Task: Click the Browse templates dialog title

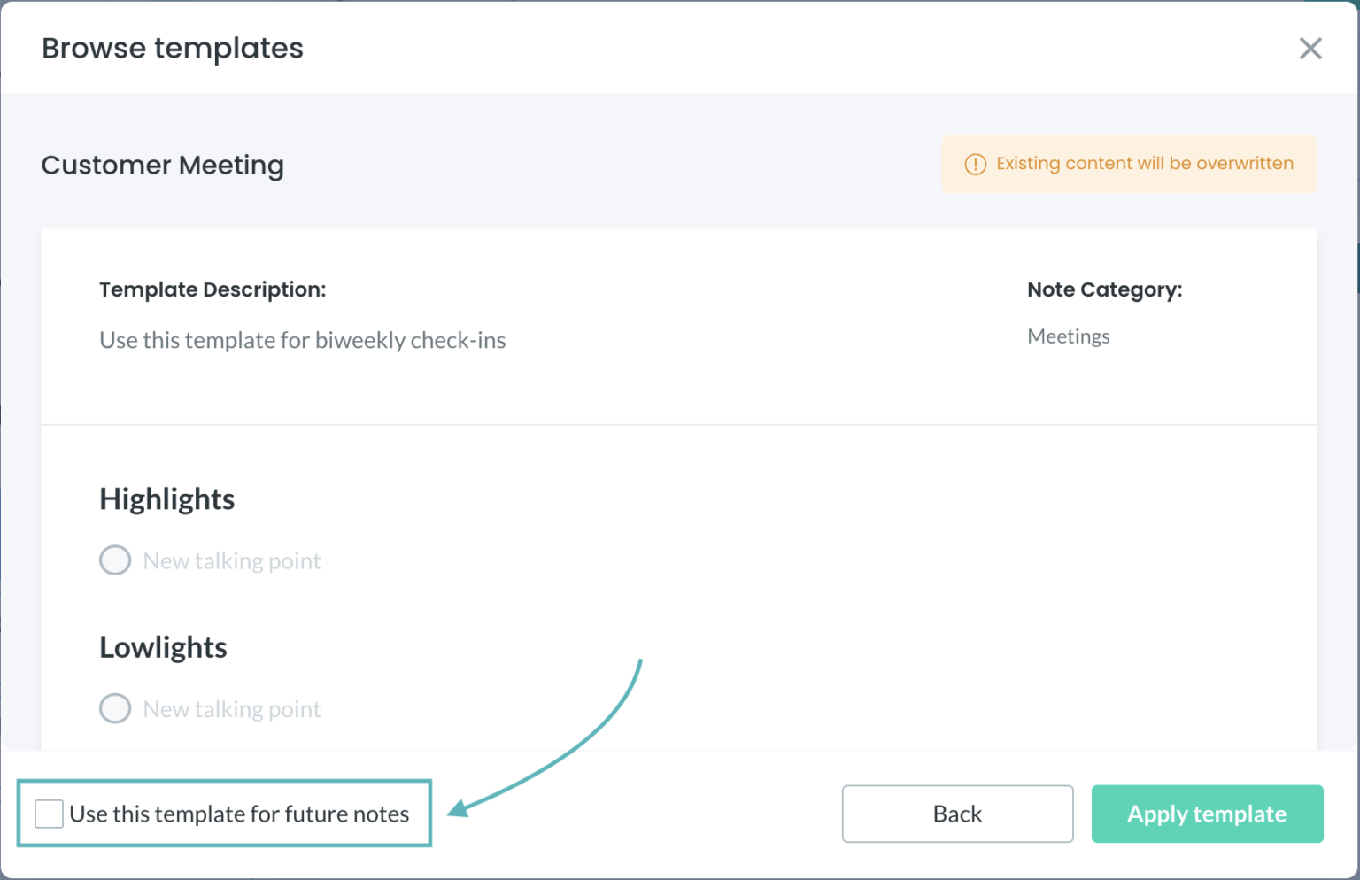Action: click(x=173, y=48)
